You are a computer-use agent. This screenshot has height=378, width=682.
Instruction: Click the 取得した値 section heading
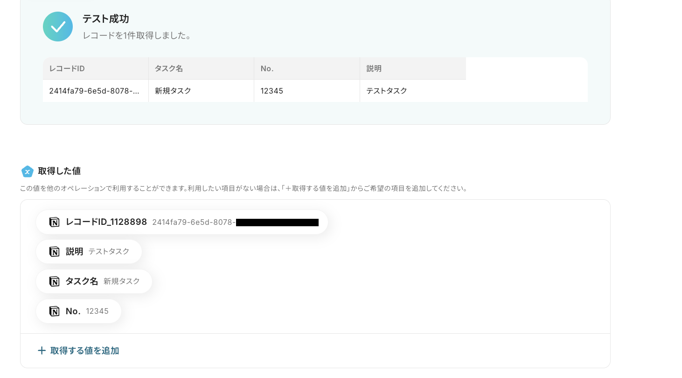(59, 171)
